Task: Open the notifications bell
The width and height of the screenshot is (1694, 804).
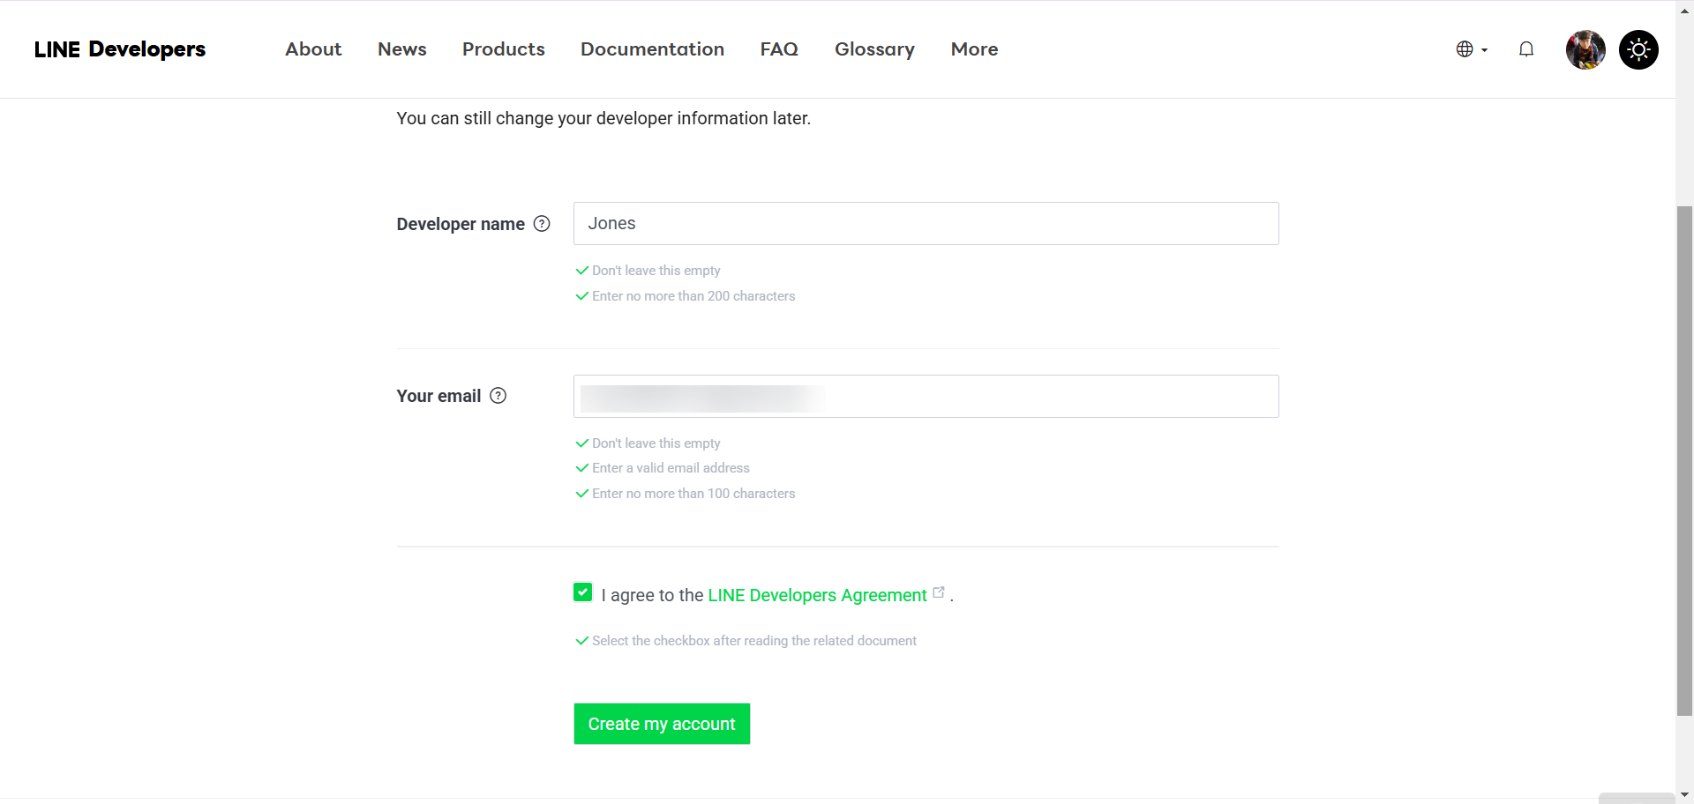Action: point(1526,49)
